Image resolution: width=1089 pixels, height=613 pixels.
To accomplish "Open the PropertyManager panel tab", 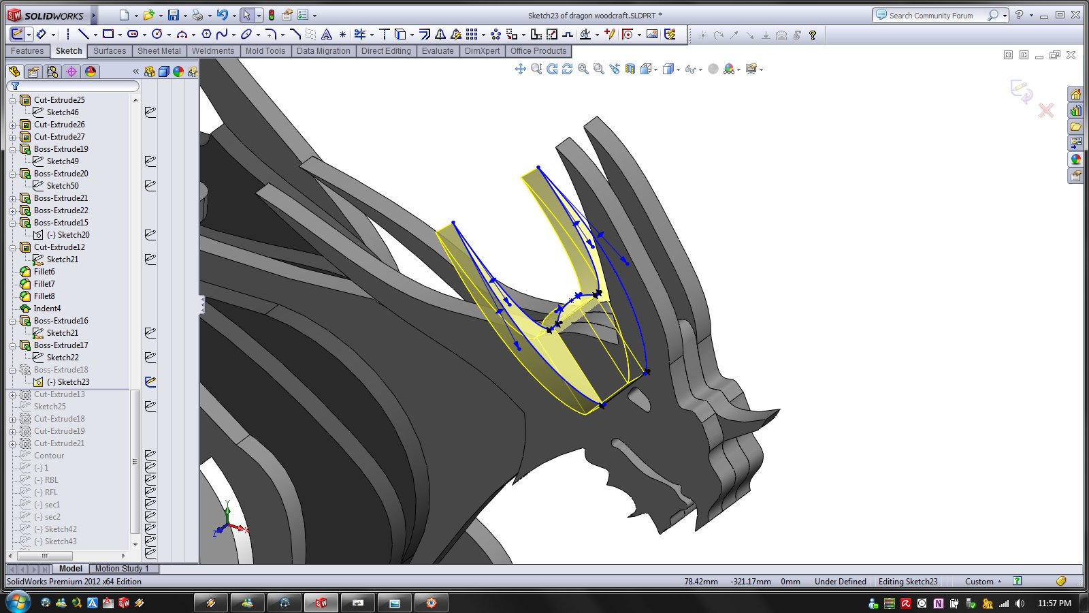I will tap(33, 72).
